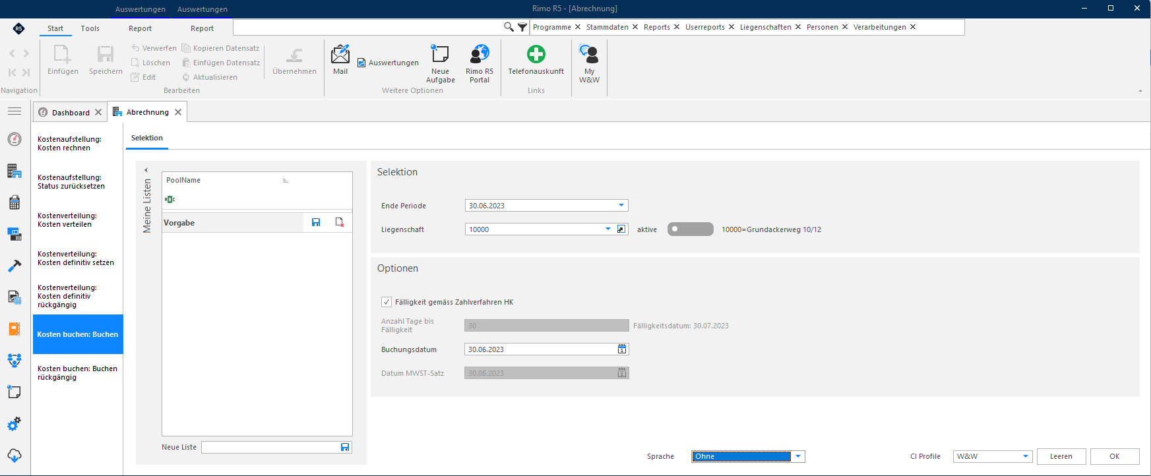Image resolution: width=1151 pixels, height=476 pixels.
Task: Expand the CI Profile dropdown
Action: point(1026,456)
